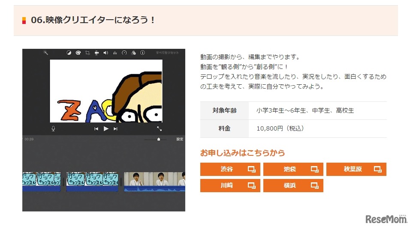Click the external window icon on 秋葉原 button
The width and height of the screenshot is (413, 229).
[x=378, y=170]
